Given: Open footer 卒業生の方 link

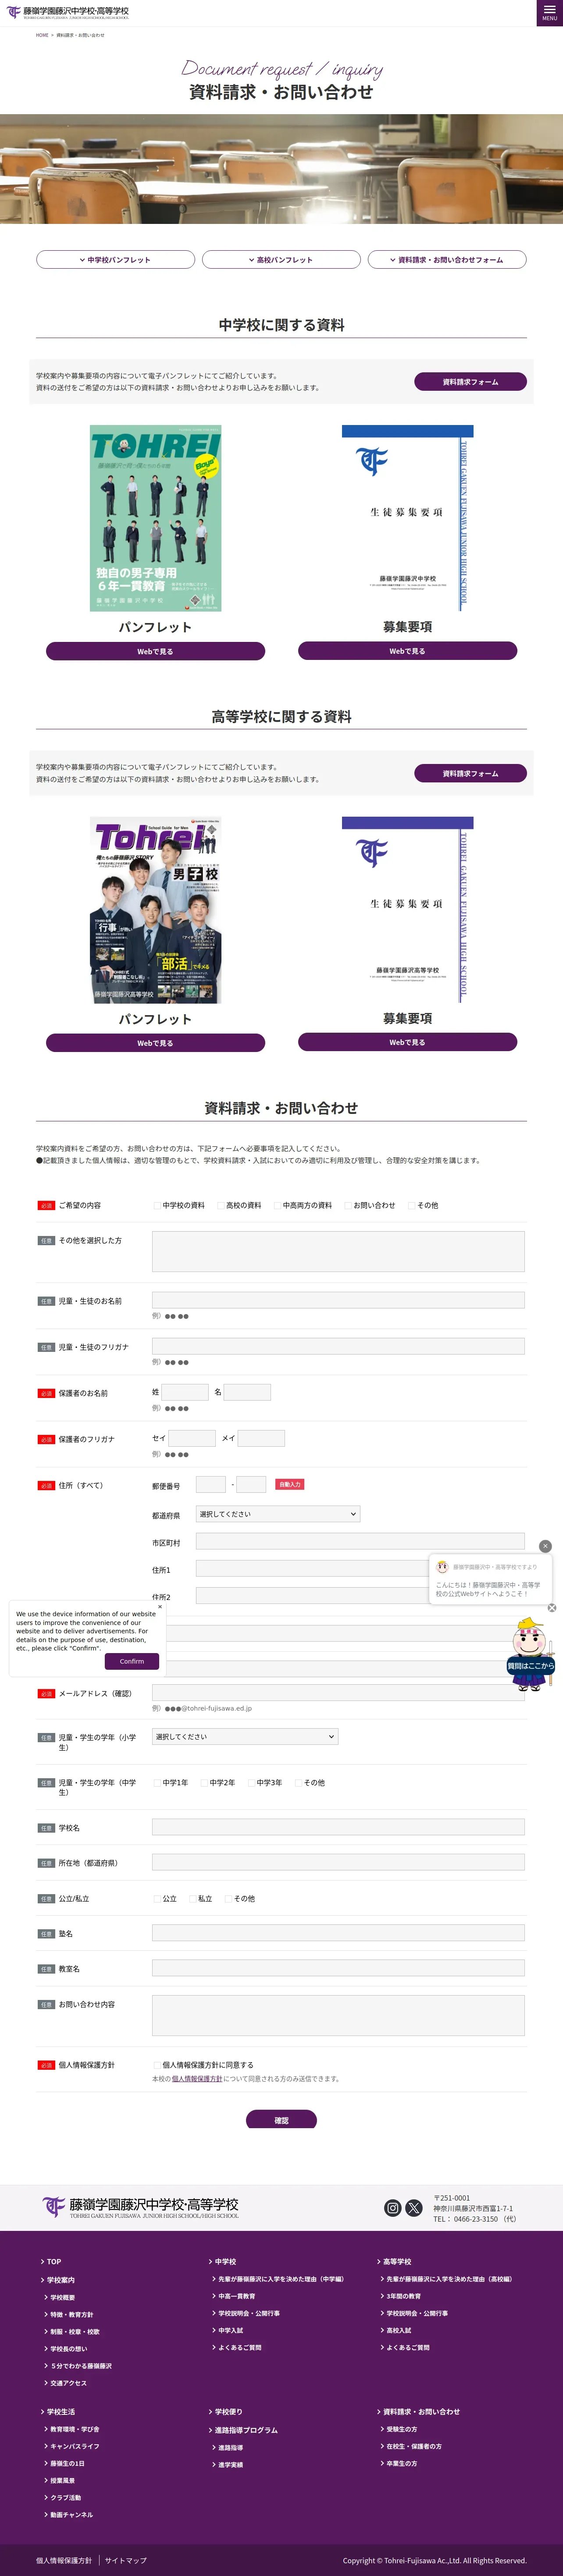Looking at the screenshot, I should 401,2463.
